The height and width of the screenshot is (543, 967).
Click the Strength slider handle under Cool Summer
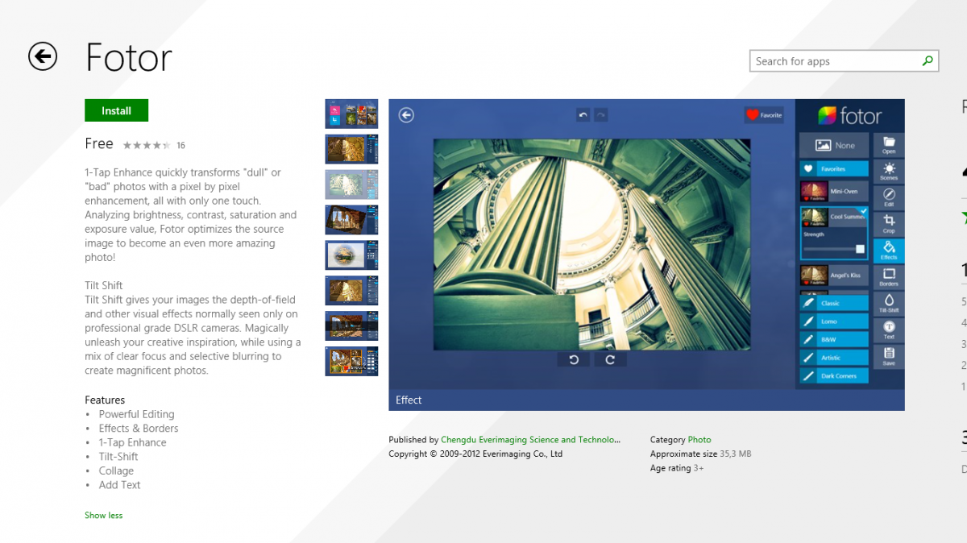(860, 249)
